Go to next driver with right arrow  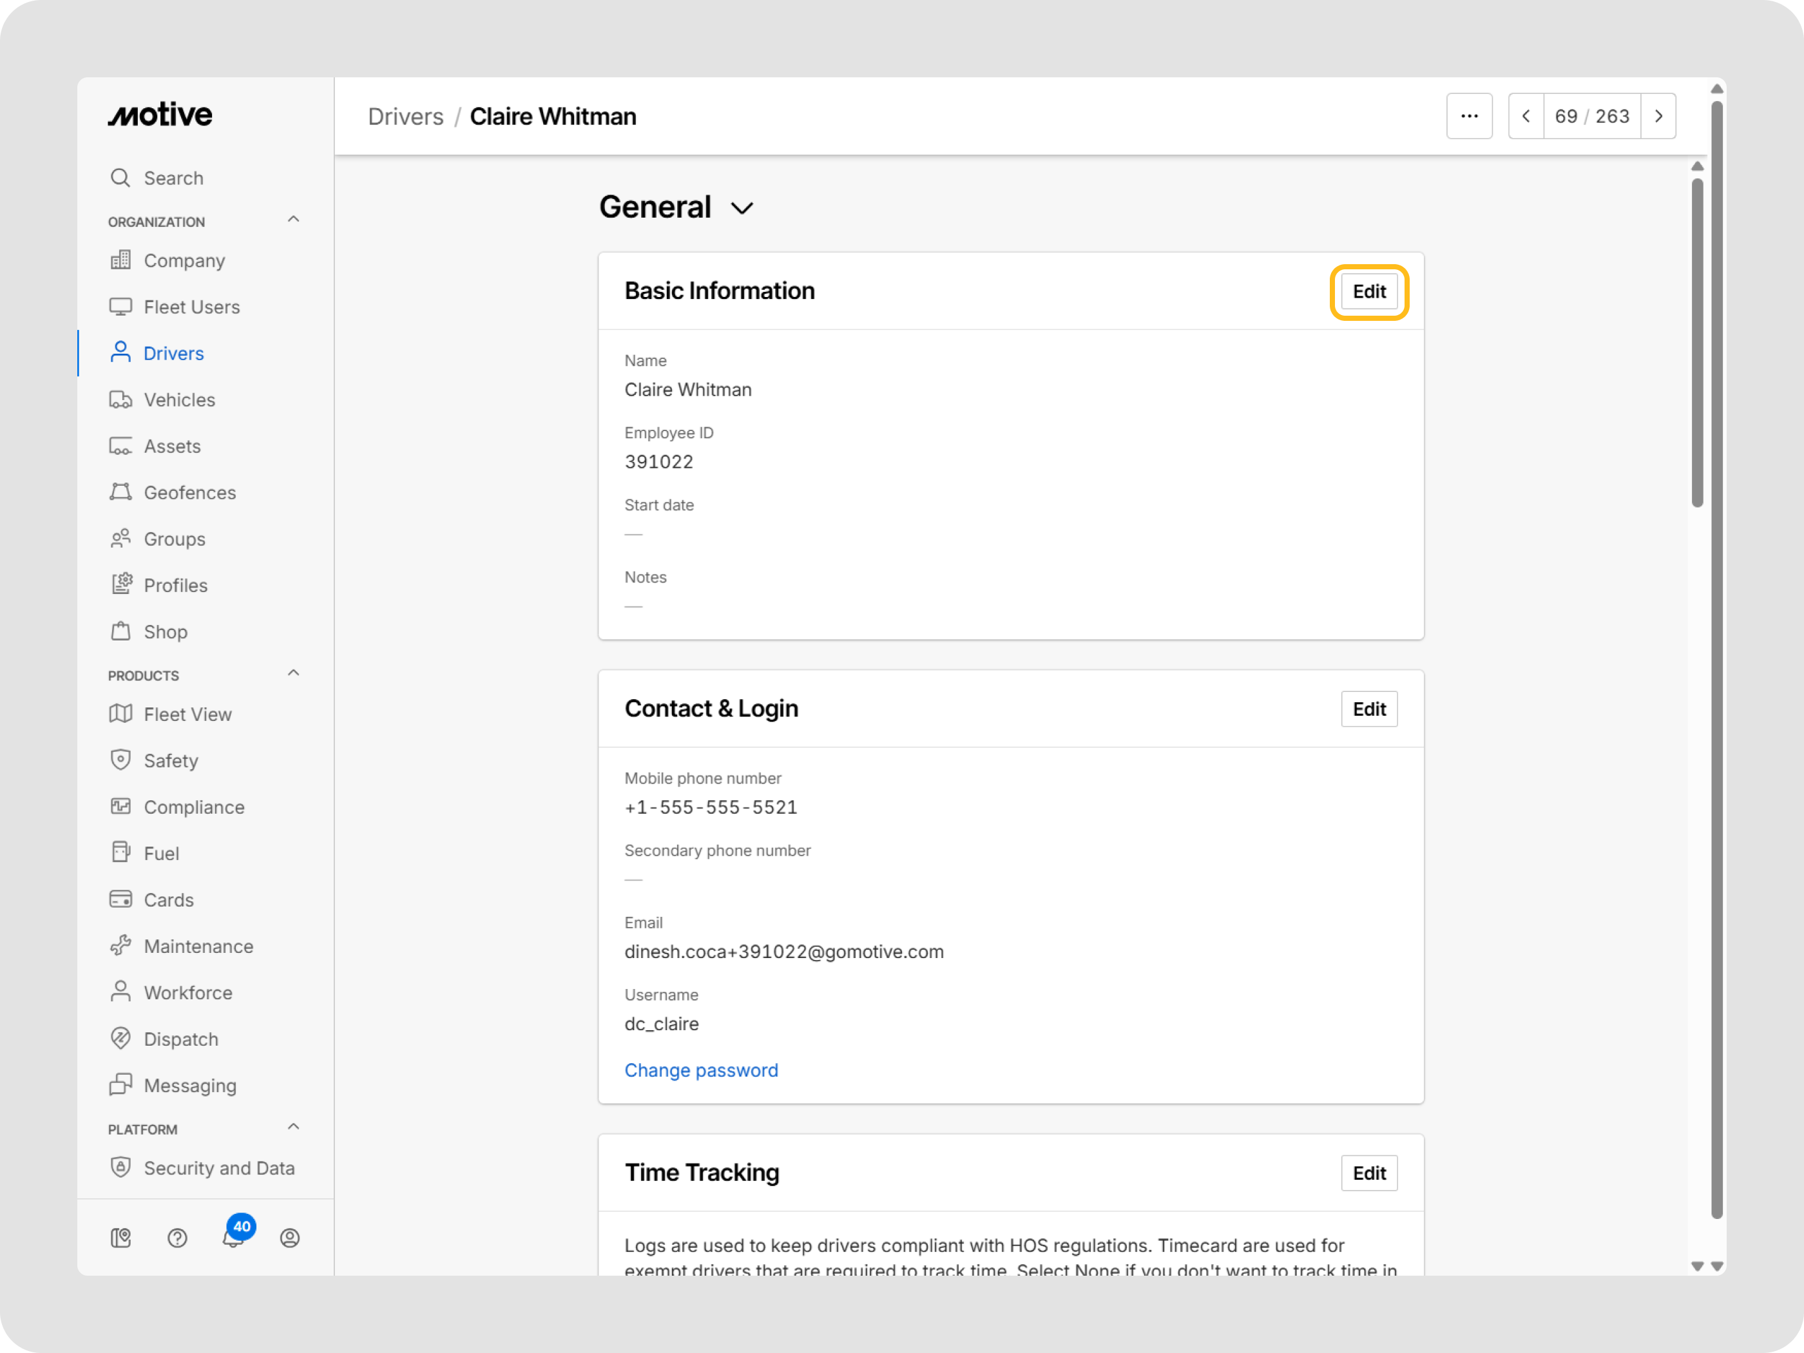tap(1658, 116)
